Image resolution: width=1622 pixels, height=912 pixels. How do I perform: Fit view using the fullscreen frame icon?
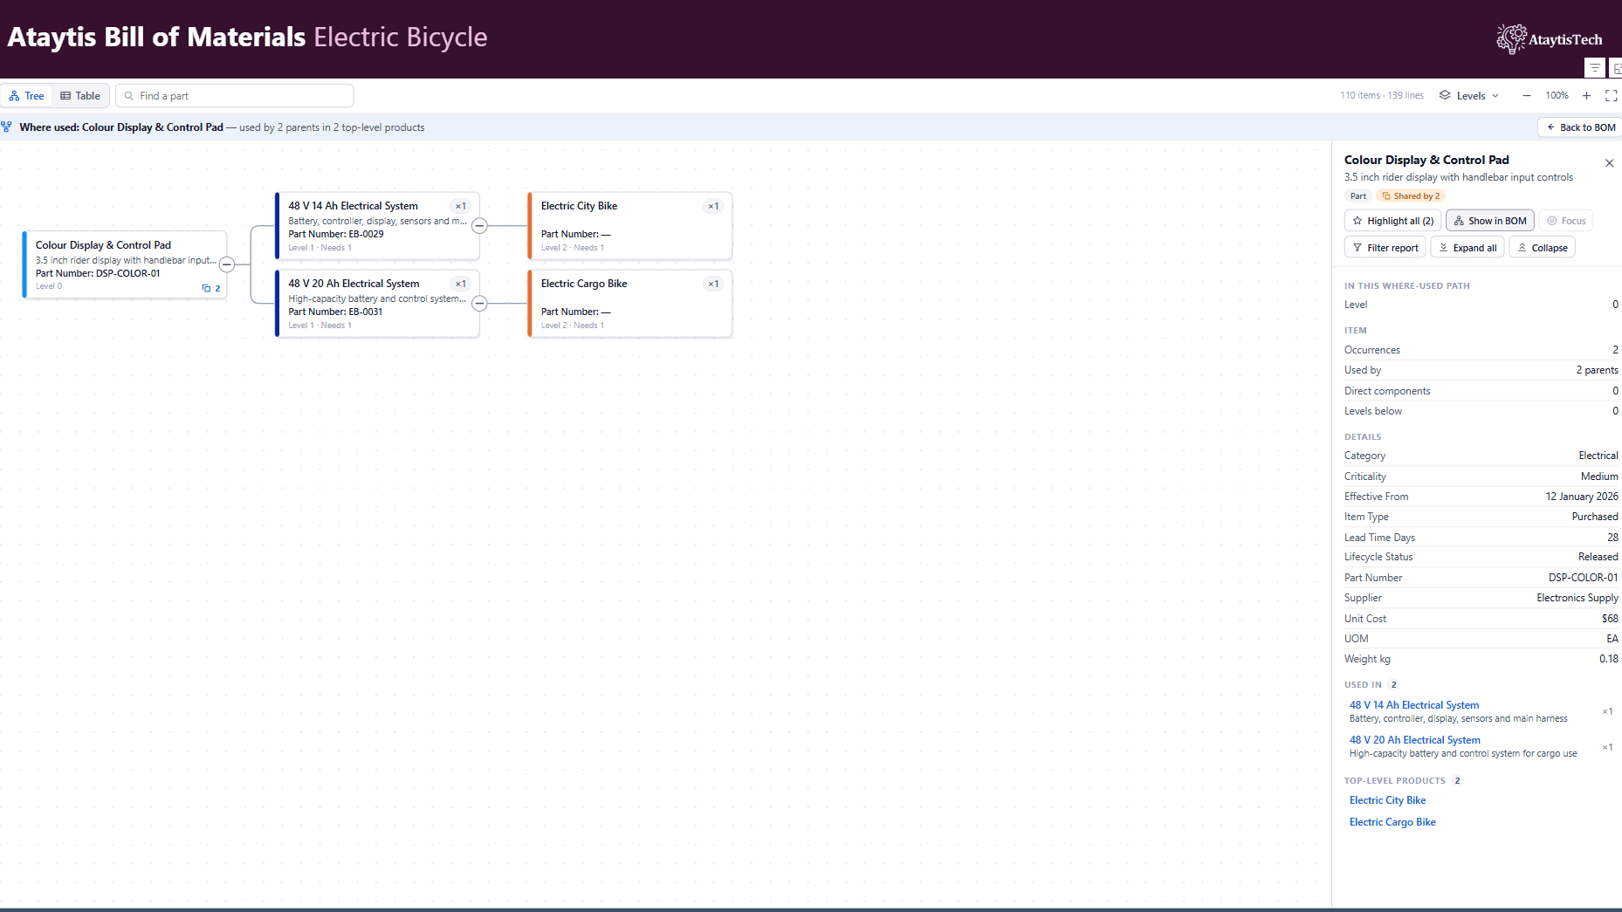coord(1612,96)
